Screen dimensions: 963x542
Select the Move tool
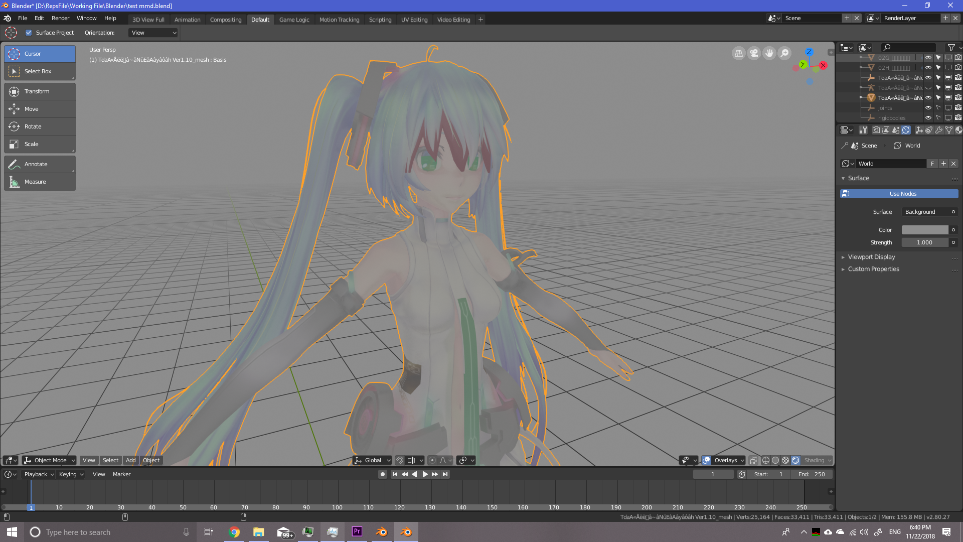click(31, 109)
